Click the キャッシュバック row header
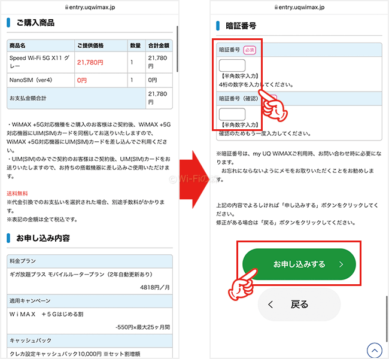This screenshot has width=389, height=359. [x=90, y=340]
